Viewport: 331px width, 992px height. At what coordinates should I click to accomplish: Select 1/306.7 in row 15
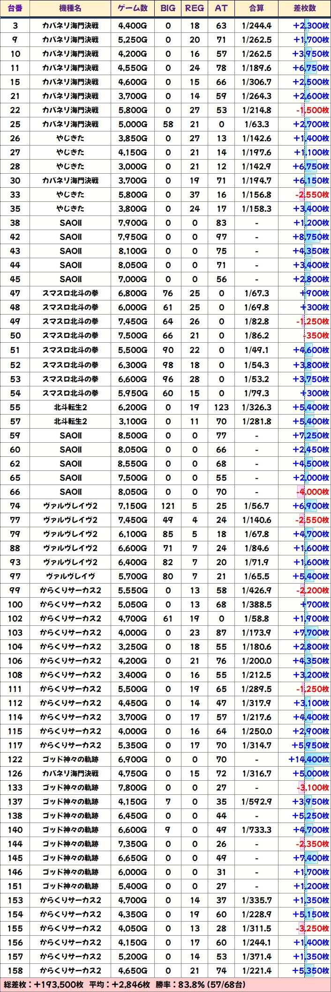click(256, 82)
